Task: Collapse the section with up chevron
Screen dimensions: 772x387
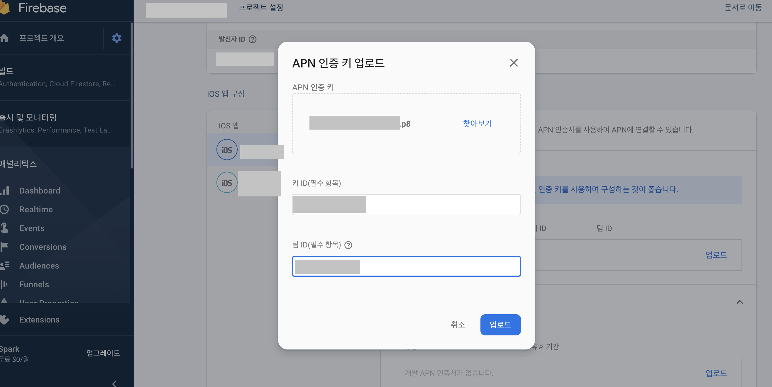Action: (739, 302)
